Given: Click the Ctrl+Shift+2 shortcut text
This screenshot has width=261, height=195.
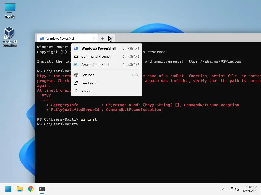Looking at the screenshot, I should point(131,57).
